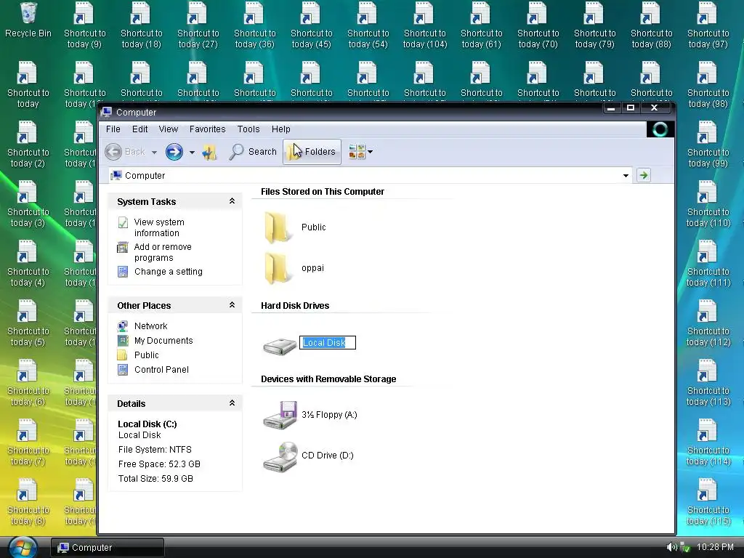Click the Files Stored on This Computer header
This screenshot has width=744, height=558.
tap(323, 192)
